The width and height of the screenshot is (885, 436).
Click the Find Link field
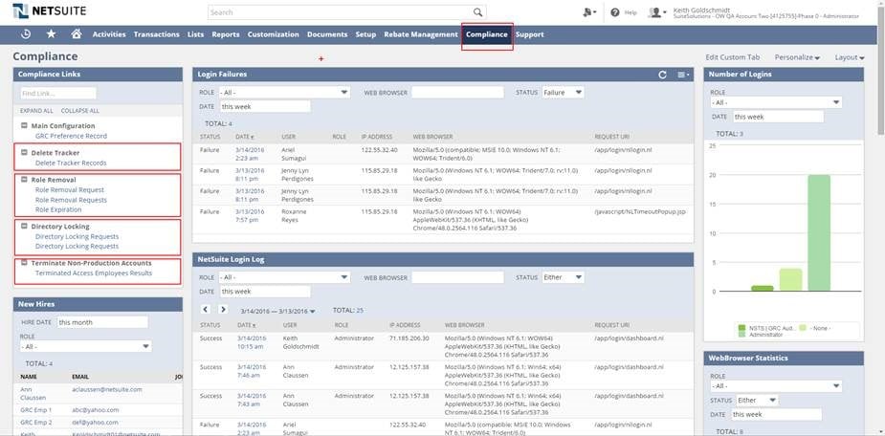click(58, 93)
